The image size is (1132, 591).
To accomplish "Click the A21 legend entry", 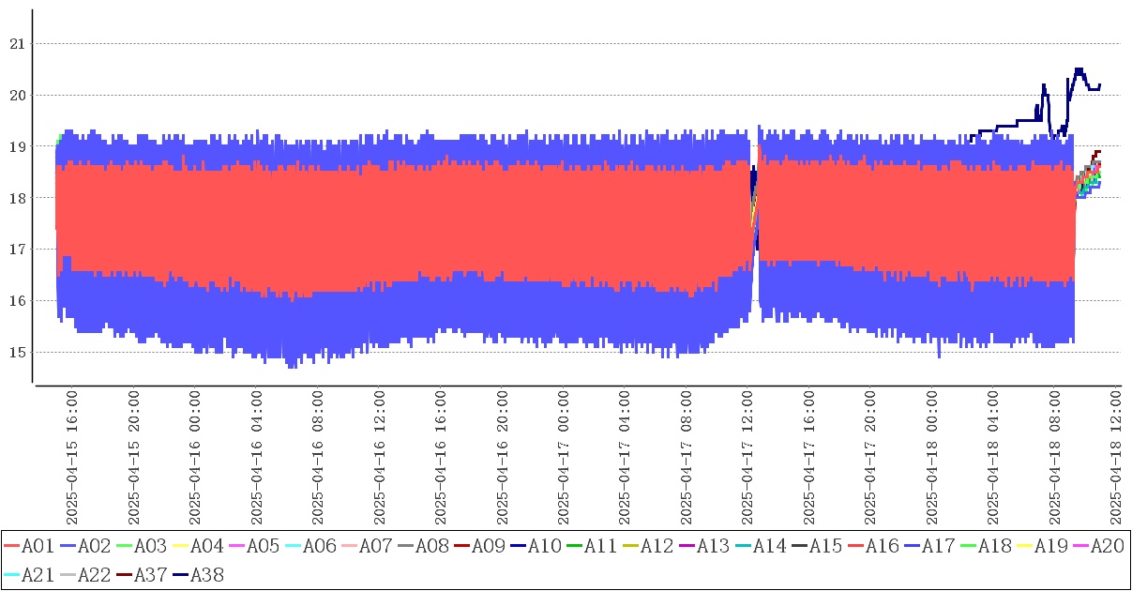I will (x=38, y=573).
